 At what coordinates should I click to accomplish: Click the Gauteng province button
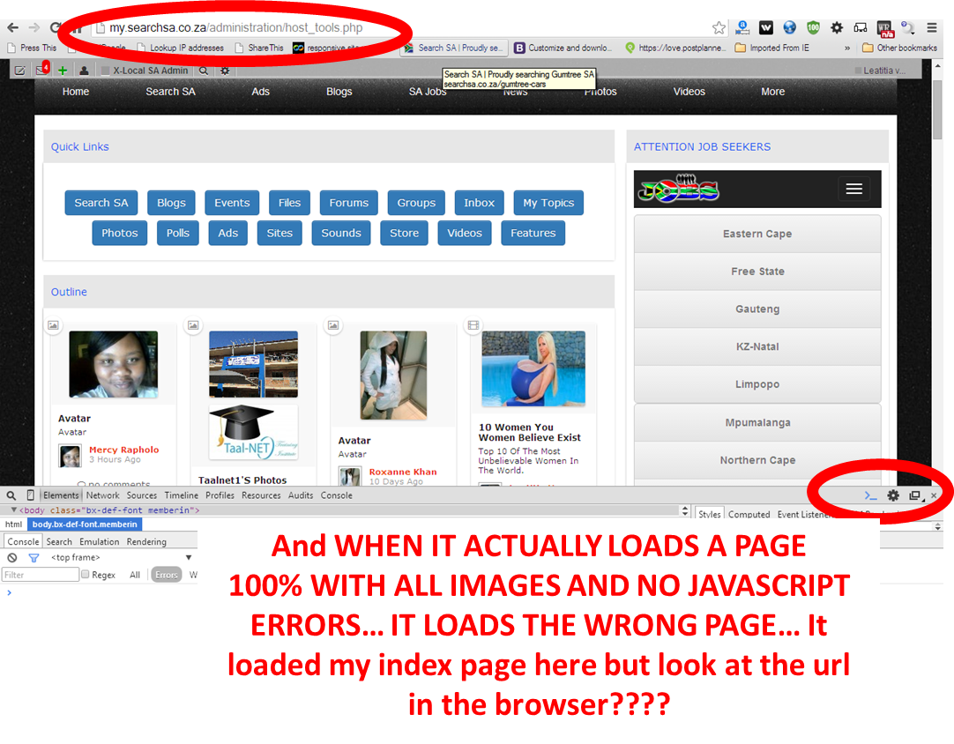pos(757,309)
